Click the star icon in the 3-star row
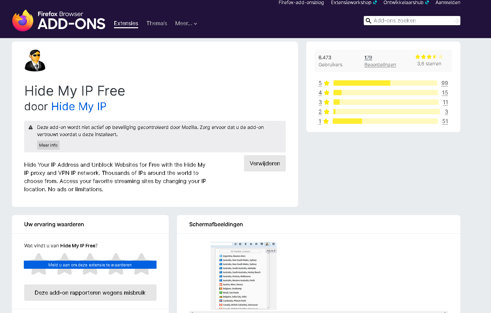 point(327,102)
